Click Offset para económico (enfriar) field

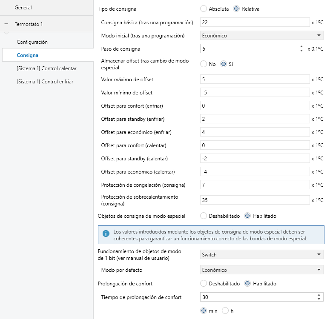[255, 132]
